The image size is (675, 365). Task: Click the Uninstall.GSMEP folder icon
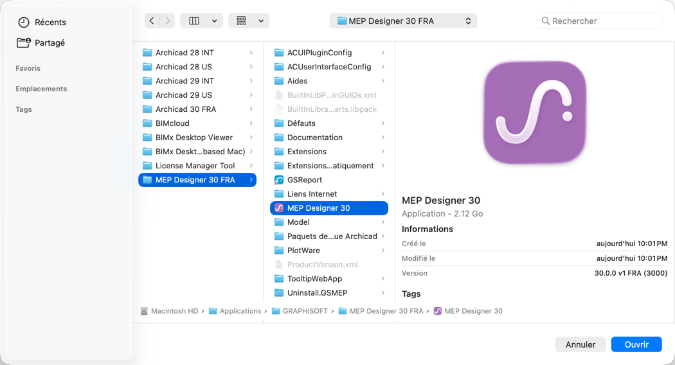[279, 293]
